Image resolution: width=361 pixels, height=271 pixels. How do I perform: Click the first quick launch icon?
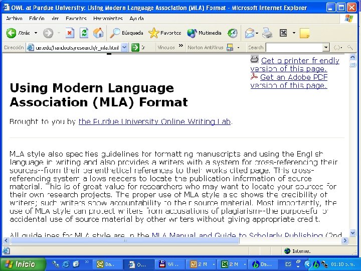[55, 264]
